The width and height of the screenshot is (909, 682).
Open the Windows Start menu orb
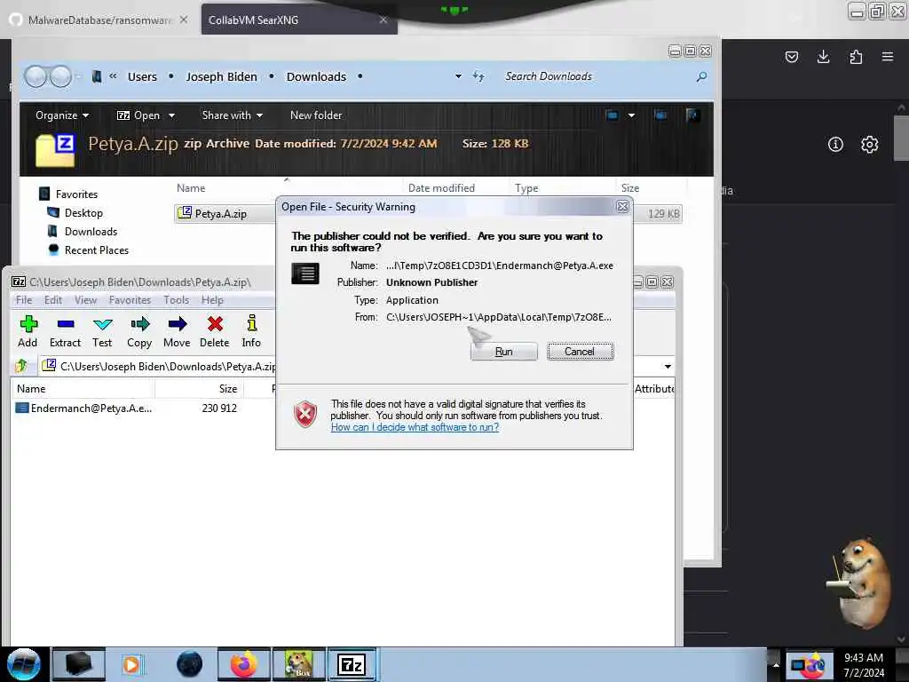click(x=24, y=664)
